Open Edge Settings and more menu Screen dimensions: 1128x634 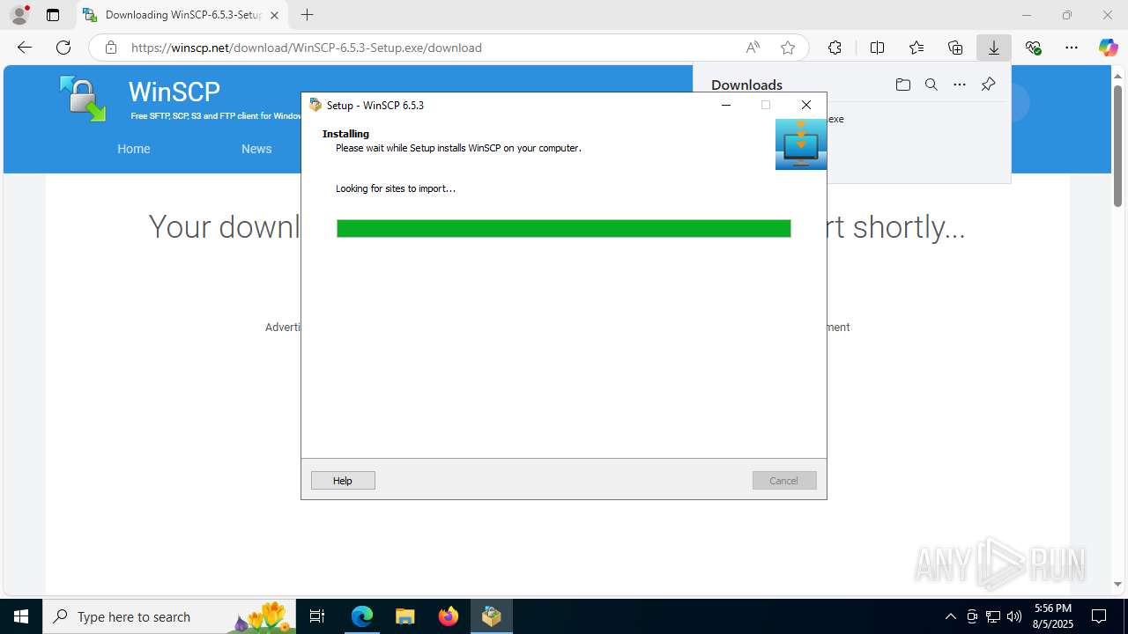tap(1072, 48)
